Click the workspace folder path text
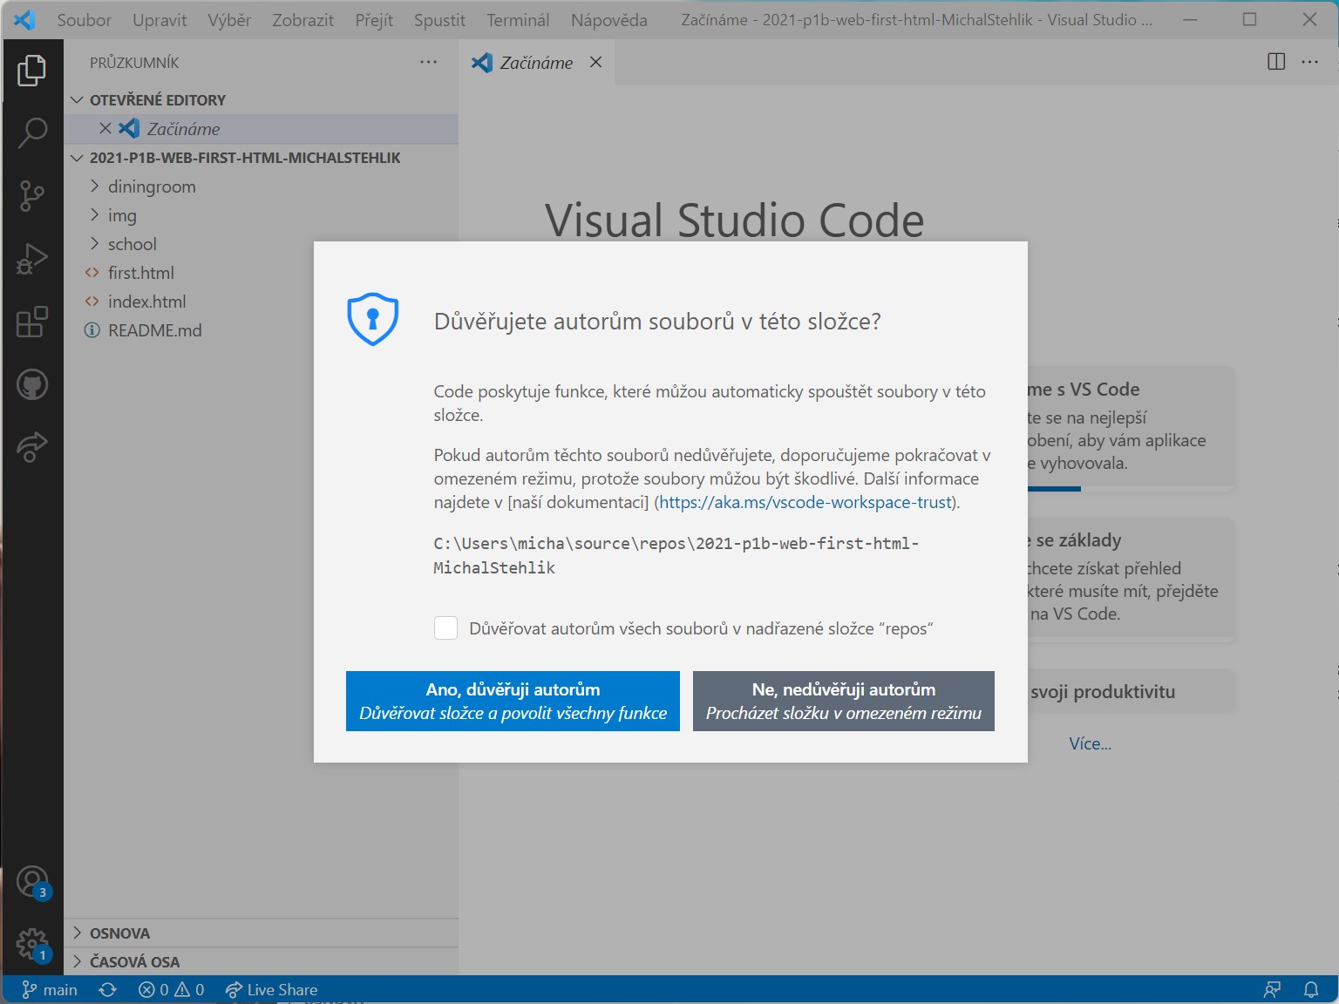 click(x=676, y=555)
